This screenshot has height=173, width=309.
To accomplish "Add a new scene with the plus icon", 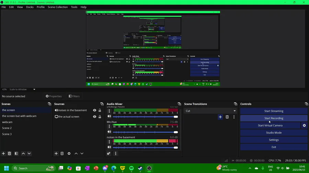I will 3,154.
